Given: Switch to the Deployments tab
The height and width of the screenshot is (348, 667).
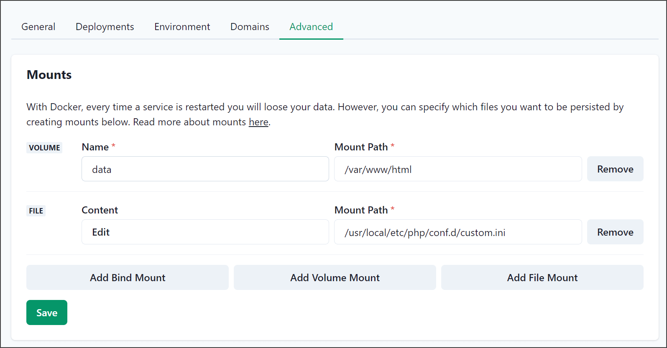Looking at the screenshot, I should click(105, 27).
